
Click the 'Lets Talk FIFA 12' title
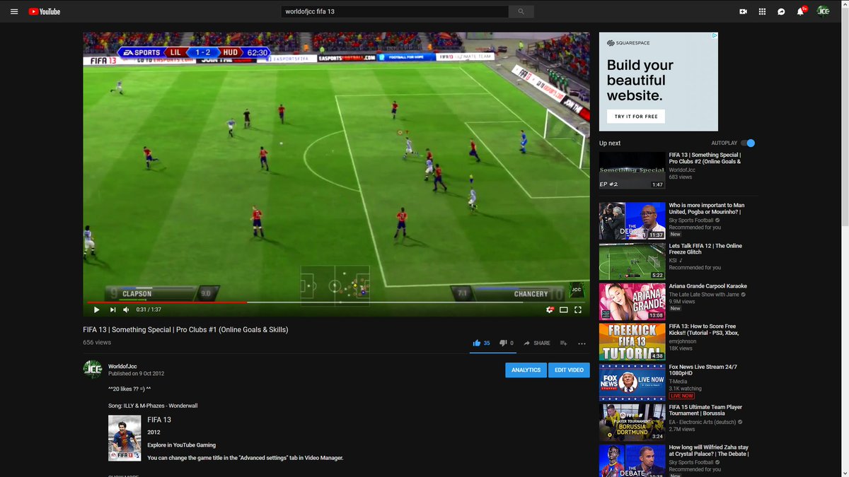tap(705, 248)
